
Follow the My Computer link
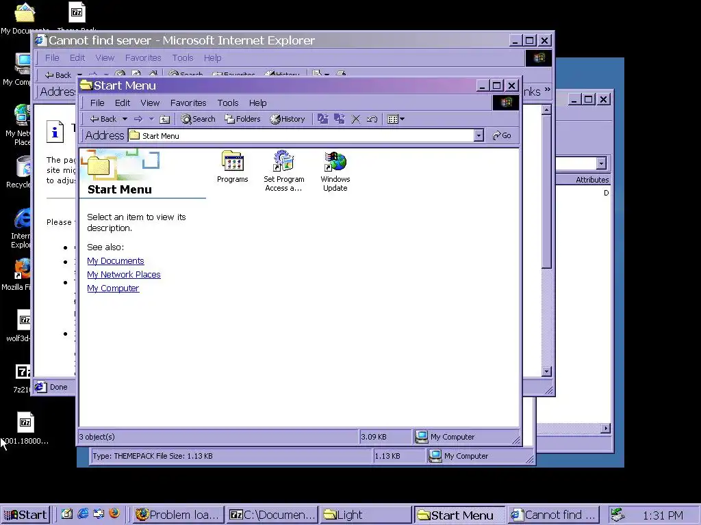click(x=113, y=288)
